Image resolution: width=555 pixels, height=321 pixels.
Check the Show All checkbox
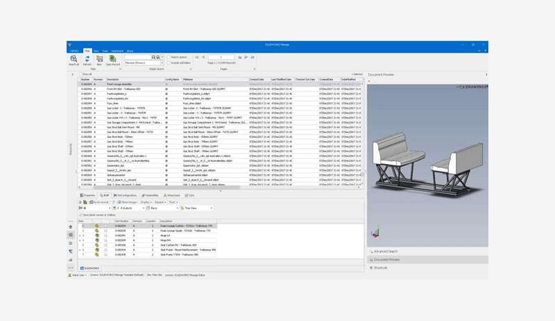pyautogui.click(x=82, y=74)
